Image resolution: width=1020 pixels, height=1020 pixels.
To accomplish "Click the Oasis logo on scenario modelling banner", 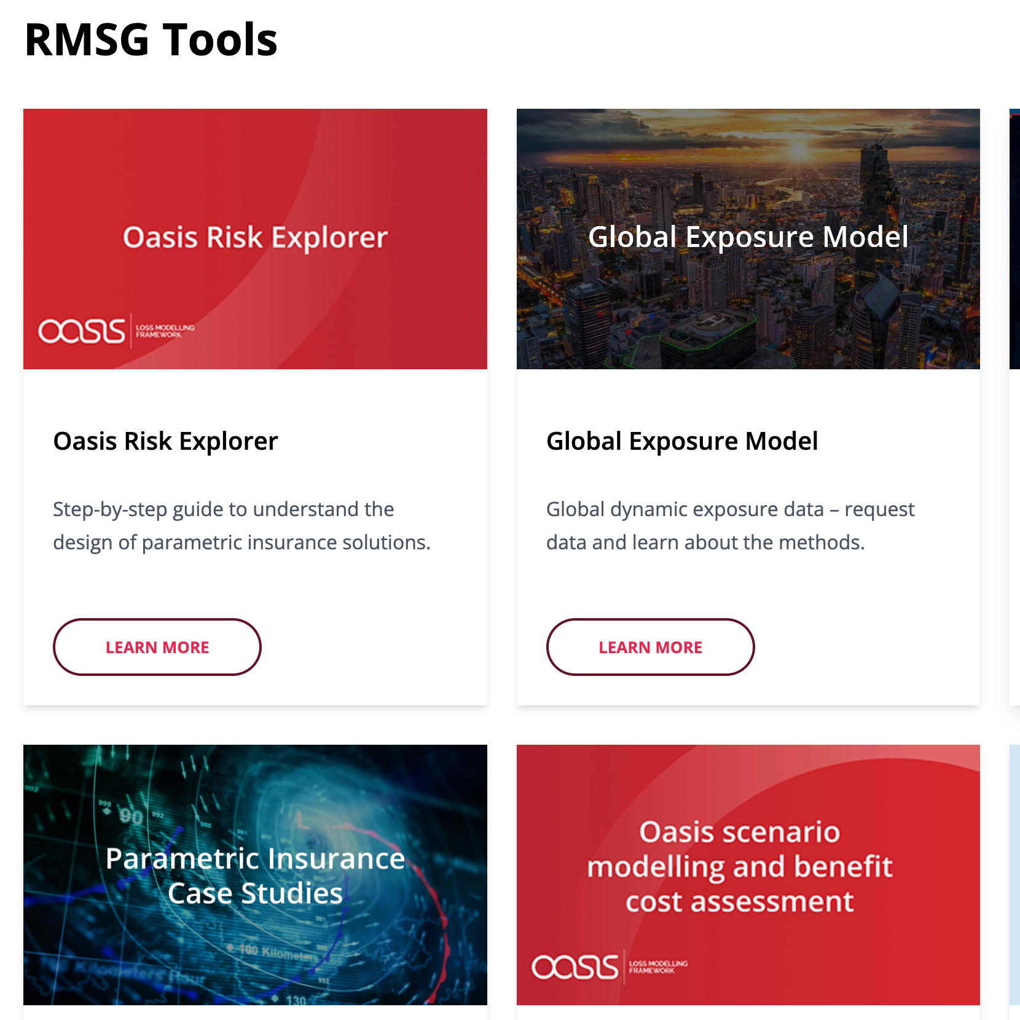I will (610, 967).
